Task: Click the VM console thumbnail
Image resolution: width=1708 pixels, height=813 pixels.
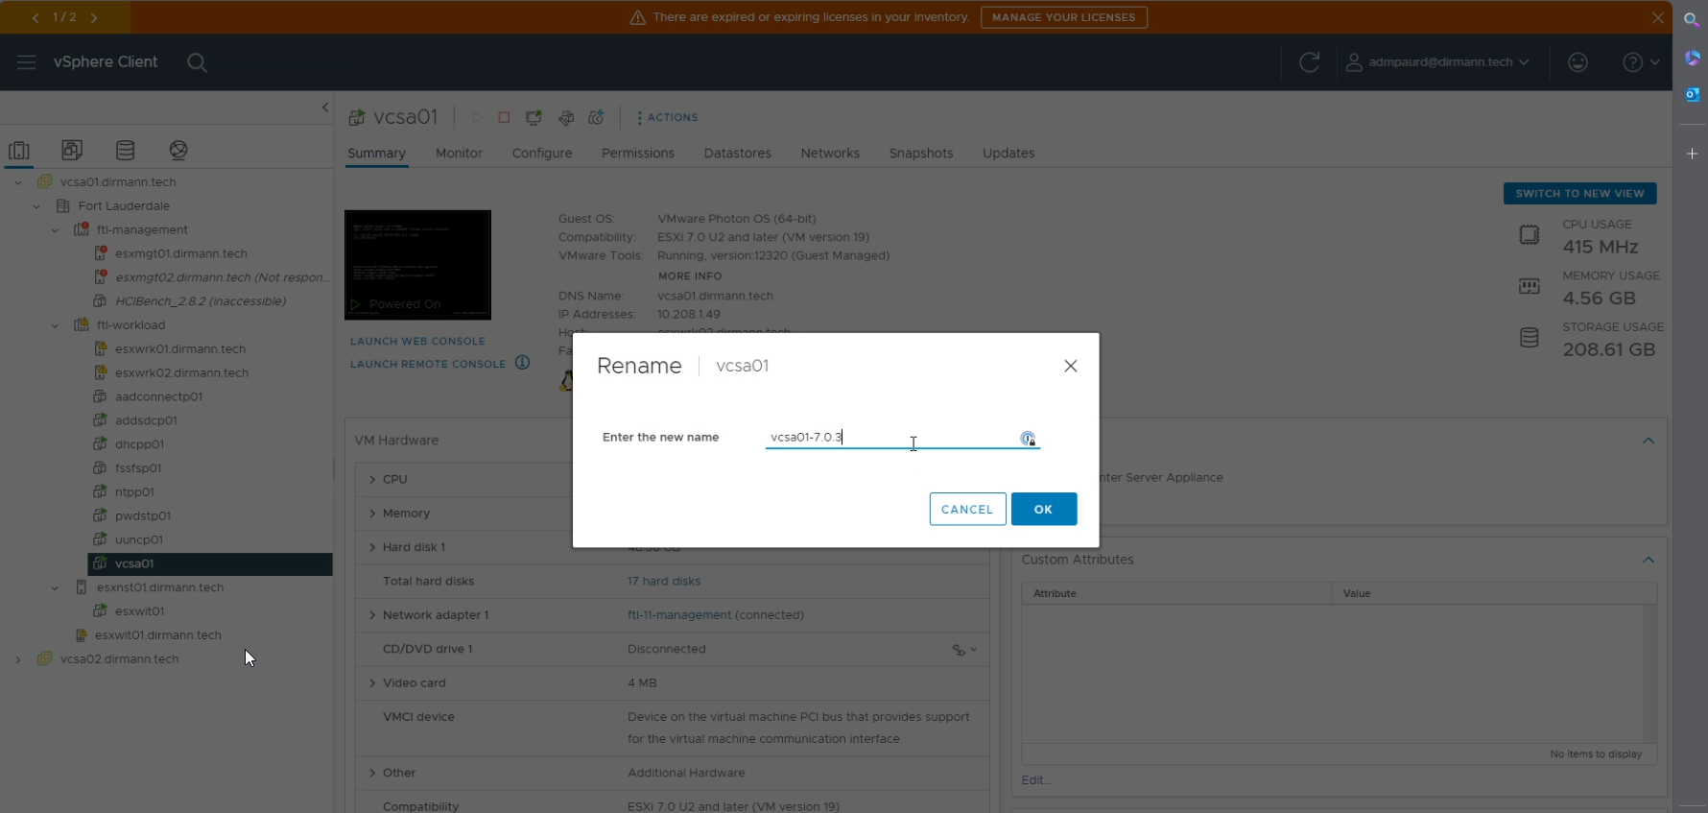Action: 417,265
